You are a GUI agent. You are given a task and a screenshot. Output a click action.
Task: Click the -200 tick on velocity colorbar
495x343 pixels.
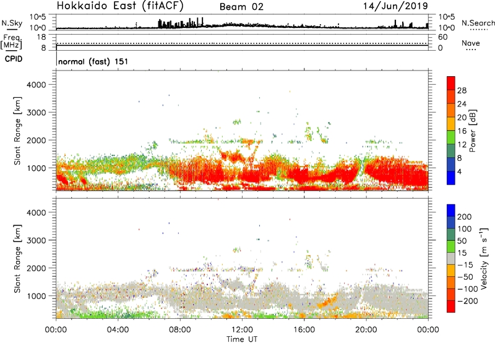468,301
